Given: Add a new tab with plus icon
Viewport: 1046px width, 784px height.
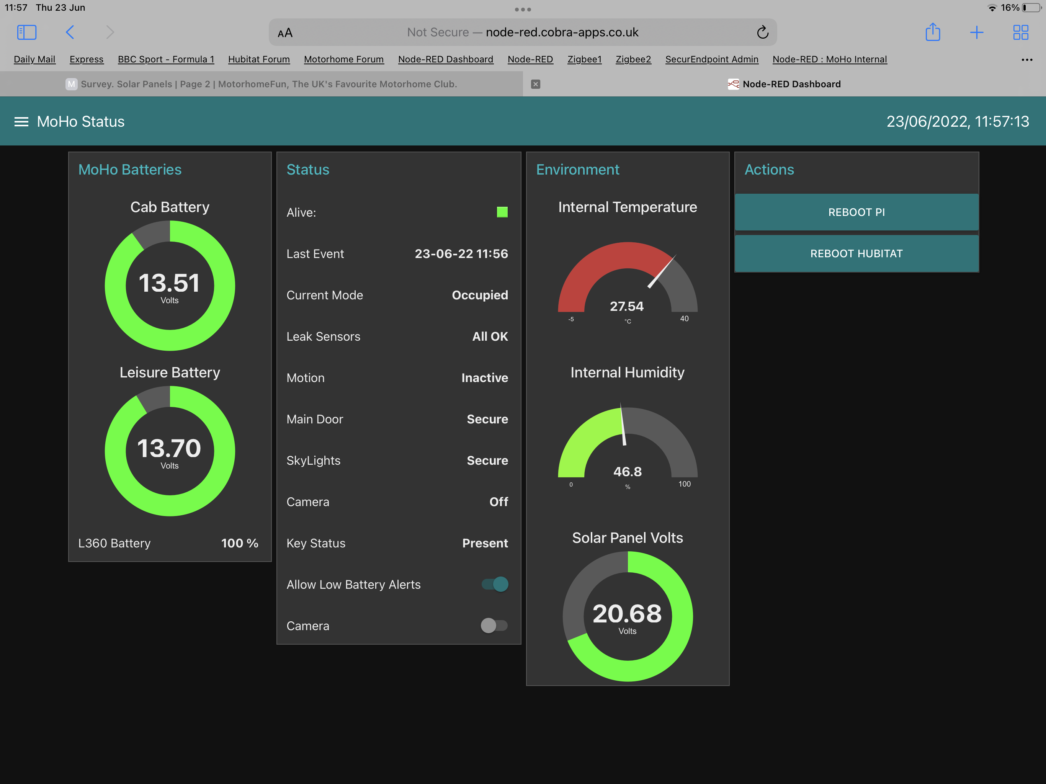Looking at the screenshot, I should click(x=976, y=32).
